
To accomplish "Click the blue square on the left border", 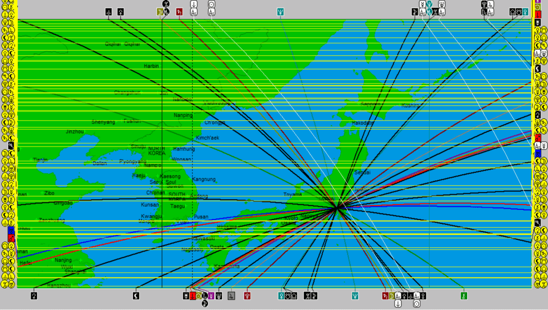I will 11,231.
